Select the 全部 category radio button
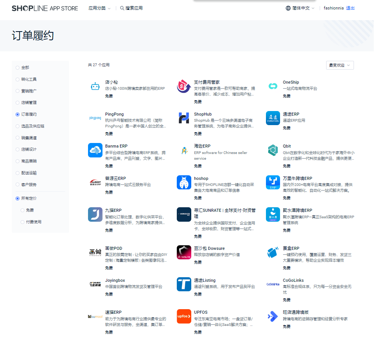The image size is (389, 343). [18, 68]
